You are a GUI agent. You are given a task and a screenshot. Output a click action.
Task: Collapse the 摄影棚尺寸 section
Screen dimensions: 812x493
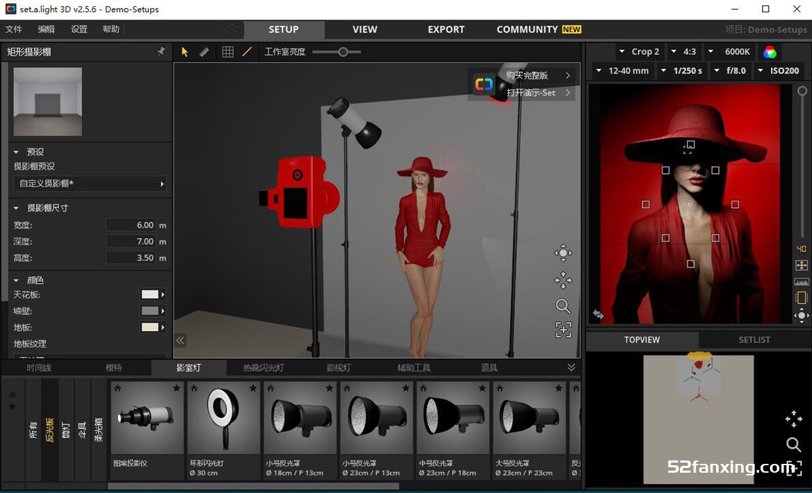point(16,208)
